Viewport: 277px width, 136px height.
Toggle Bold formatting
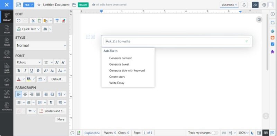pyautogui.click(x=19, y=71)
